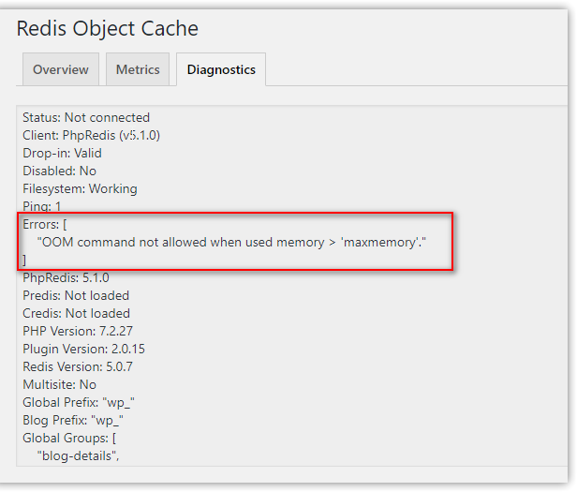Click the 'Drop-in: Valid' line
This screenshot has height=492, width=577.
point(62,153)
